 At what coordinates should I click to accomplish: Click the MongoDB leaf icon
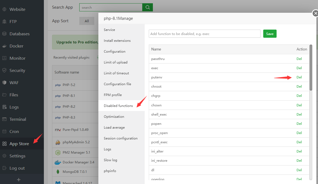pos(58,172)
